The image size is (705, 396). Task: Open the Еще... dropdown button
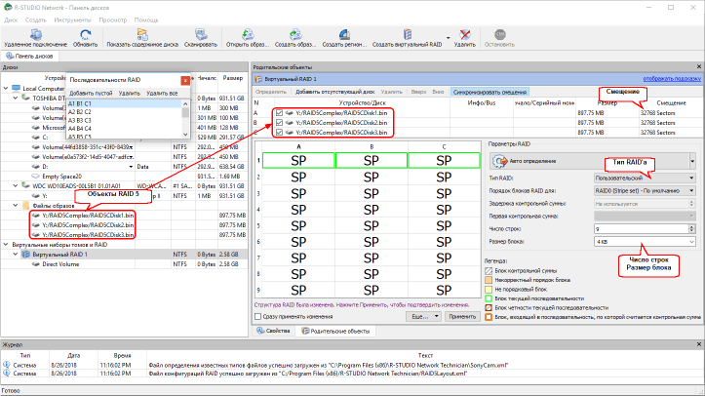pyautogui.click(x=424, y=316)
